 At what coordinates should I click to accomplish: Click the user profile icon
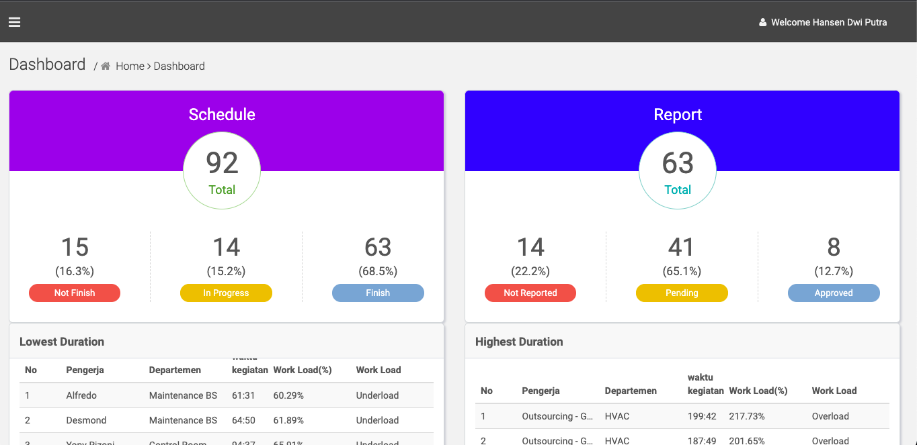click(762, 23)
